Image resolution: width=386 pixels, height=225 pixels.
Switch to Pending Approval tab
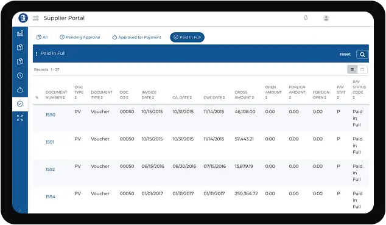point(80,37)
